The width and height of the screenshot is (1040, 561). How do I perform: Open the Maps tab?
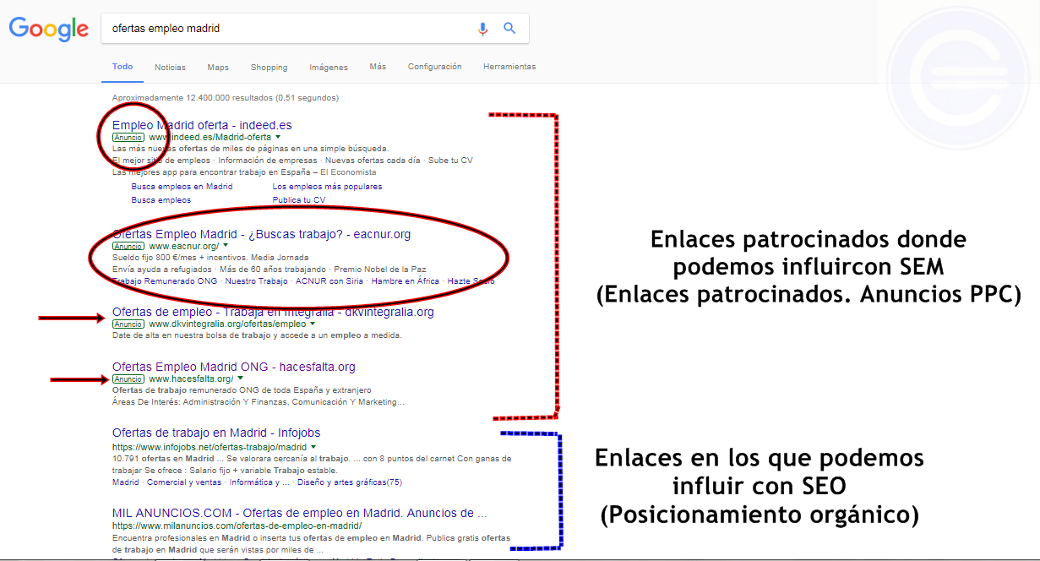pos(218,68)
